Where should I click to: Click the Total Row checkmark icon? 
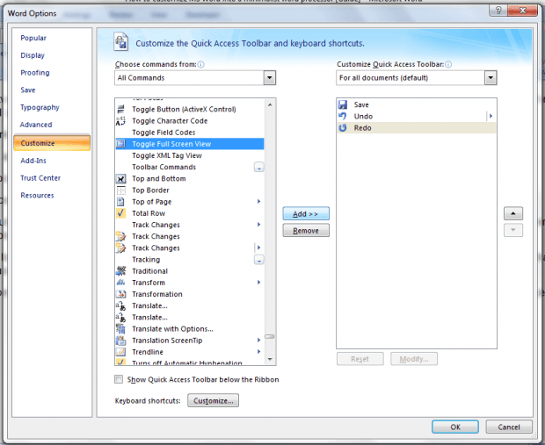(120, 213)
